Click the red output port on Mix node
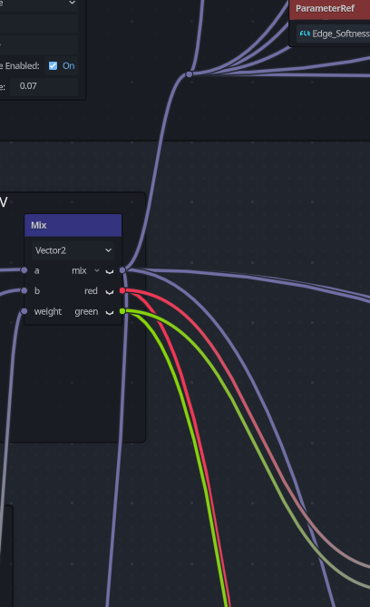370x607 pixels. (122, 290)
